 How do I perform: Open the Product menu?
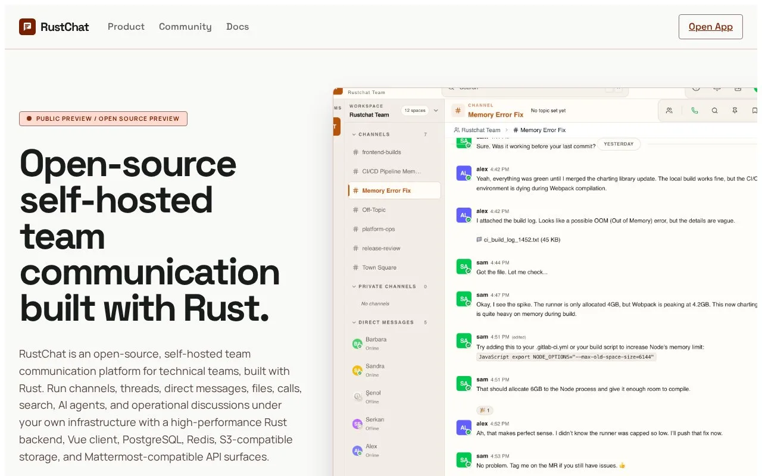click(x=126, y=27)
